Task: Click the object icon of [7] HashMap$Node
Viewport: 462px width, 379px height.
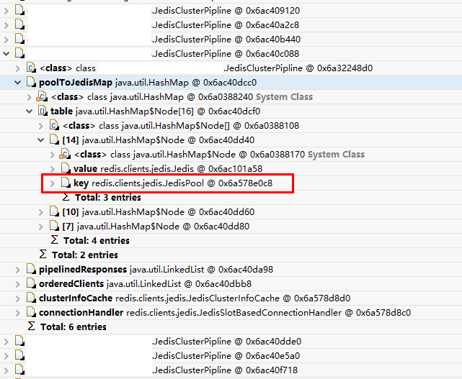Action: pyautogui.click(x=54, y=226)
